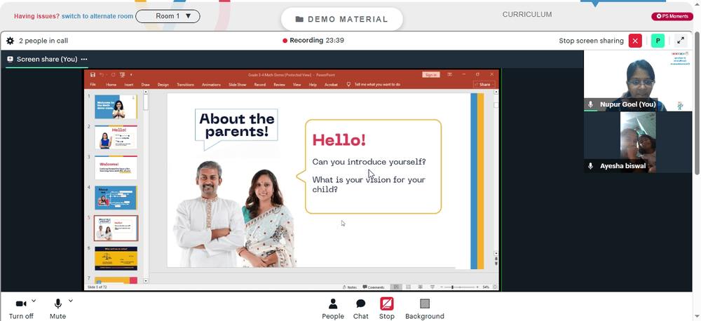Turn off the camera
This screenshot has height=321, width=701.
pyautogui.click(x=21, y=309)
